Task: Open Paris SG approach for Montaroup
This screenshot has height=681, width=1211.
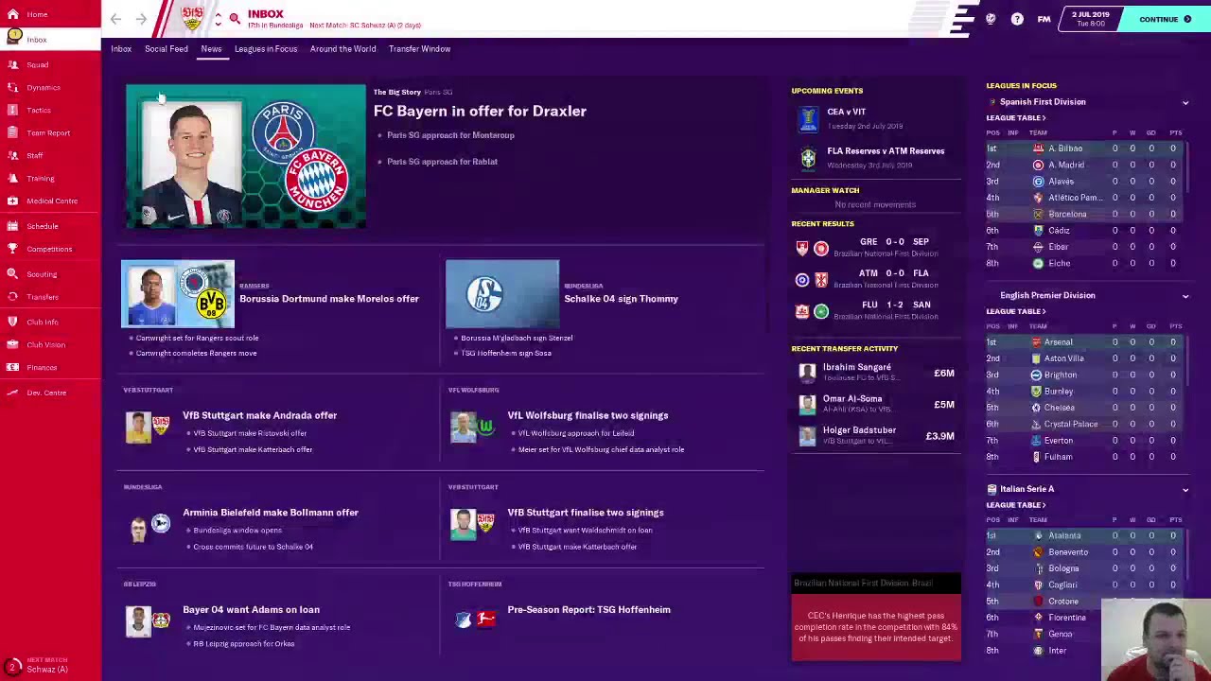Action: 450,135
